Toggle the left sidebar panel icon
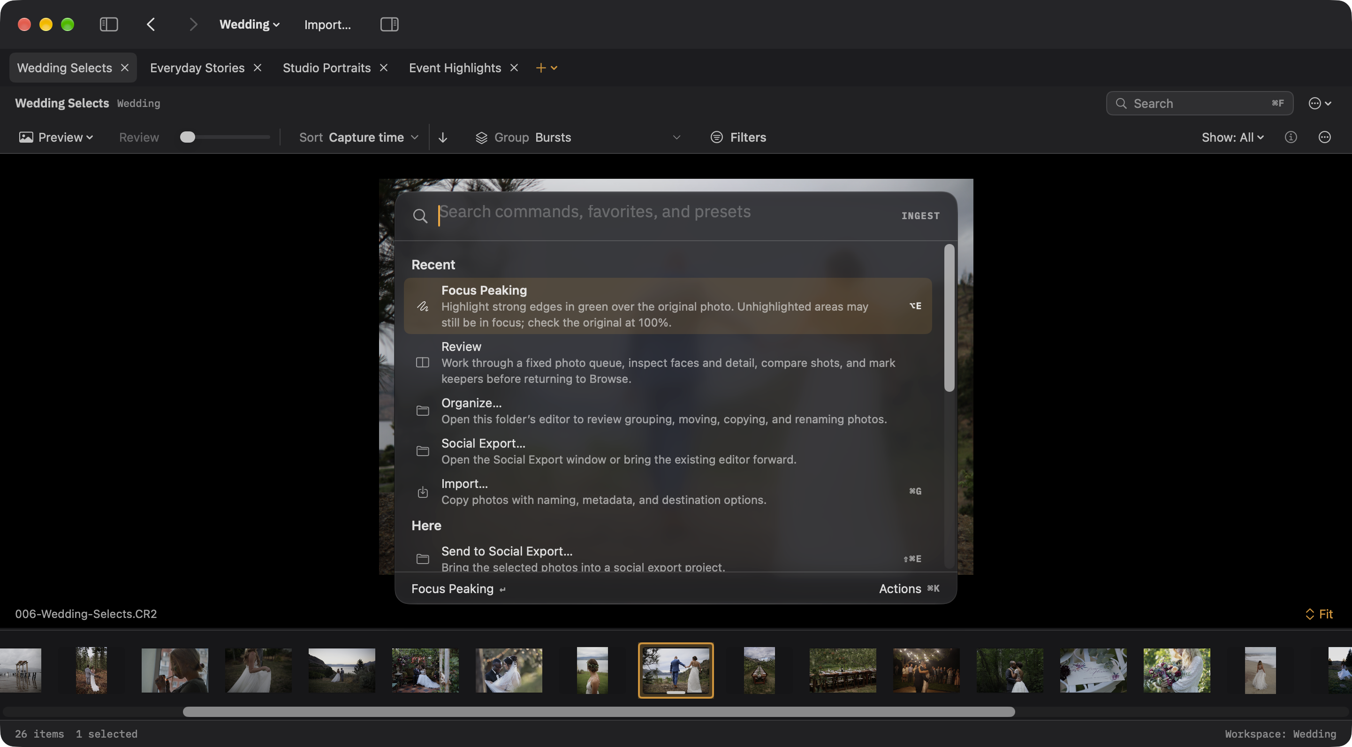The height and width of the screenshot is (747, 1352). coord(109,24)
